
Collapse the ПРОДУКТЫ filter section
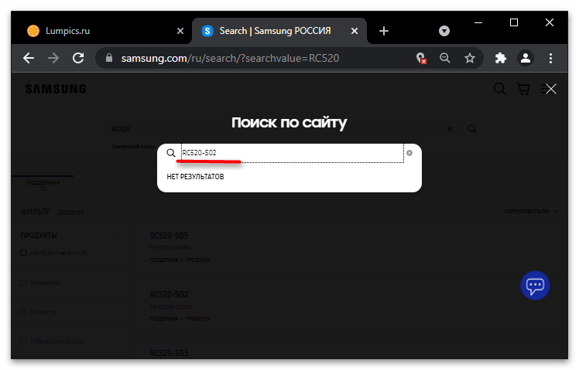112,235
